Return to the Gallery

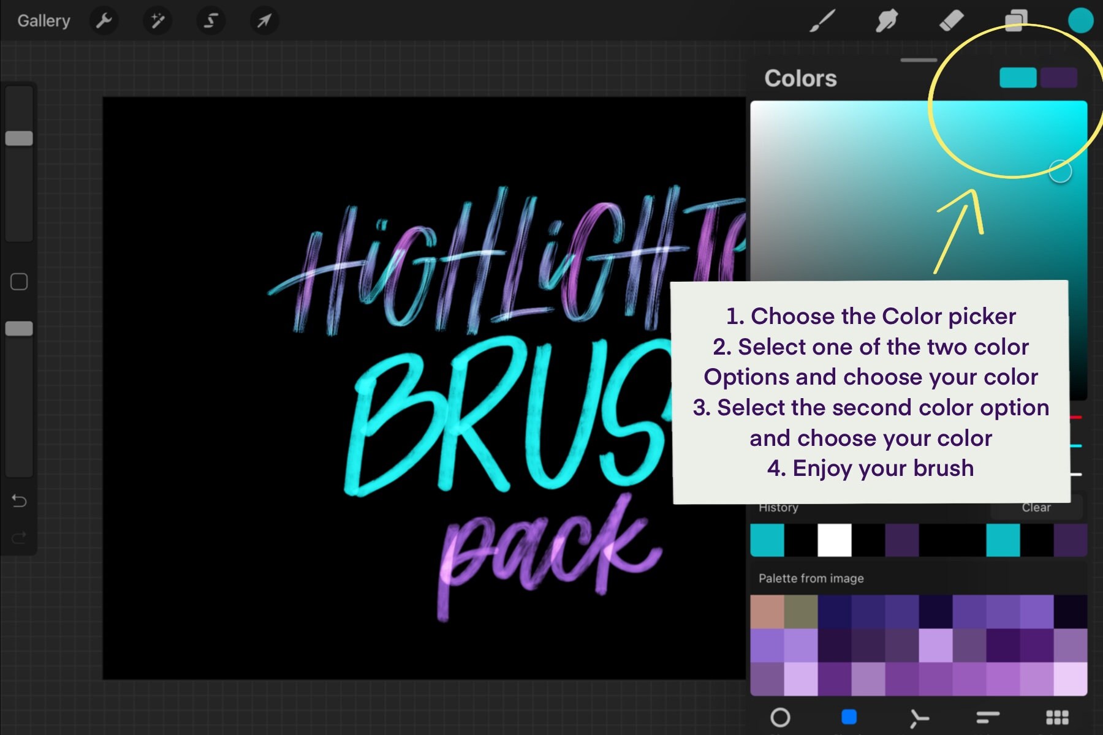(x=43, y=20)
